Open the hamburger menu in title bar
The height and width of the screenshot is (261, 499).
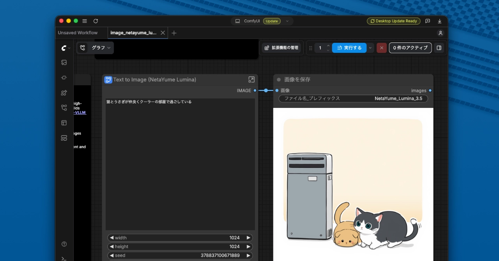pyautogui.click(x=85, y=21)
